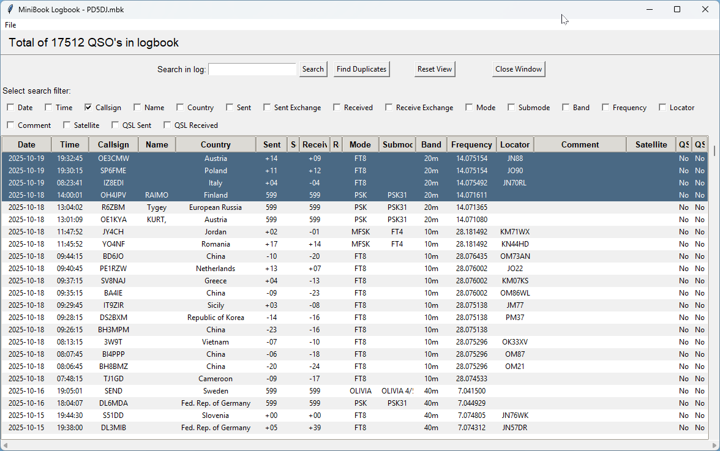This screenshot has width=720, height=451.
Task: Click the Country column header
Action: tap(216, 144)
